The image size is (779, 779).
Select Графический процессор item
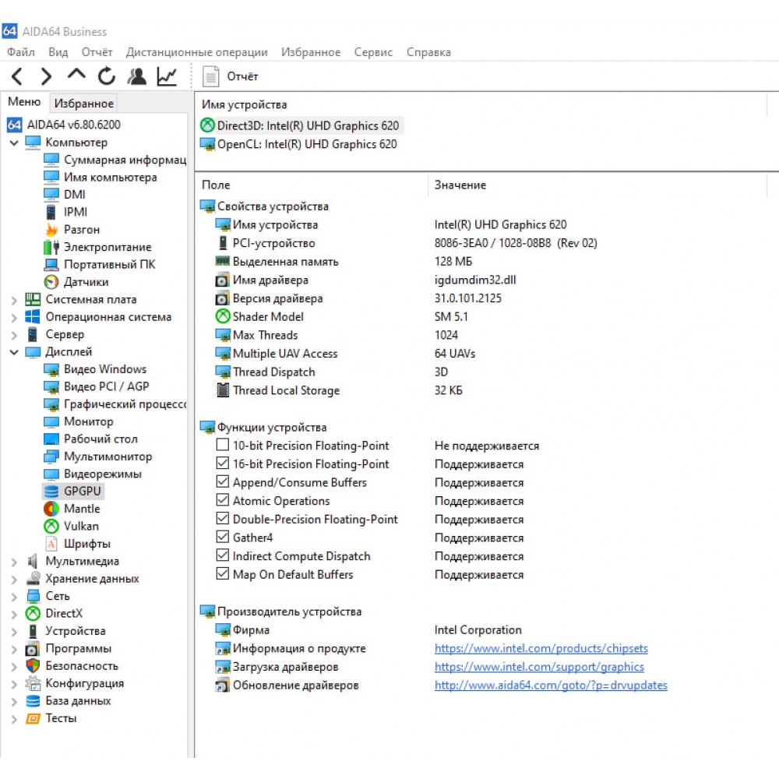pyautogui.click(x=115, y=404)
